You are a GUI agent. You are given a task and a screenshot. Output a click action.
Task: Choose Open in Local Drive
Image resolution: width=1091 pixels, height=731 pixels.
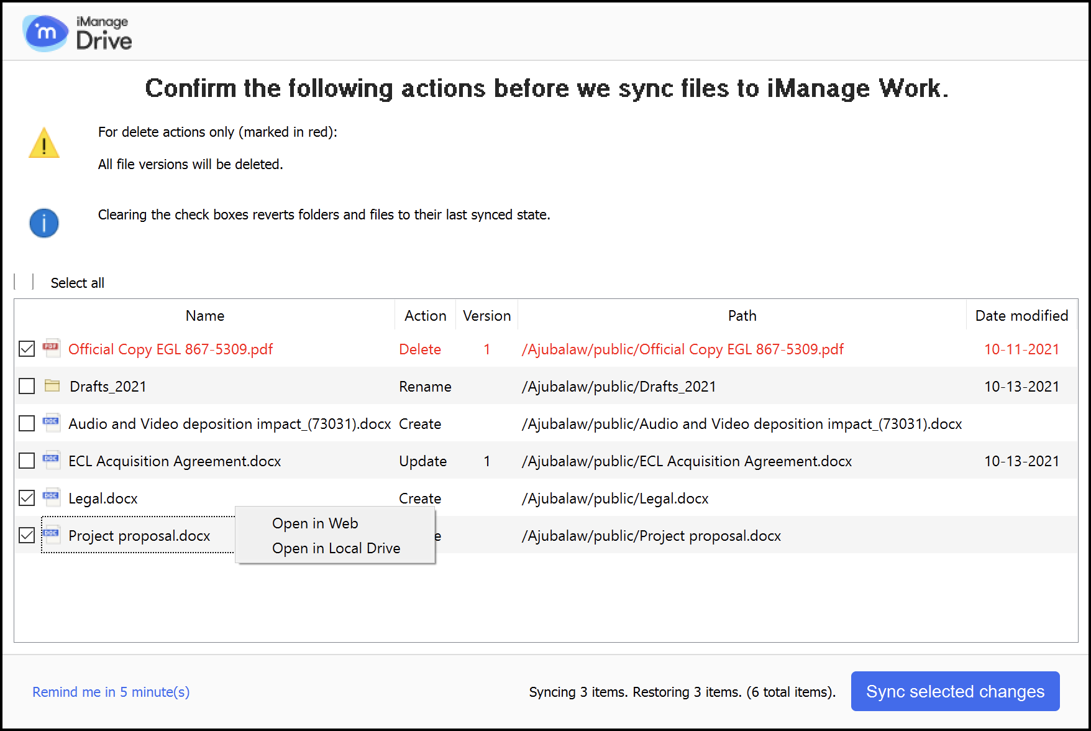pos(336,548)
